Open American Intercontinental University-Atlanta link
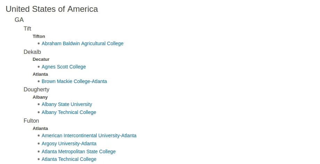320x164 pixels. pos(89,136)
